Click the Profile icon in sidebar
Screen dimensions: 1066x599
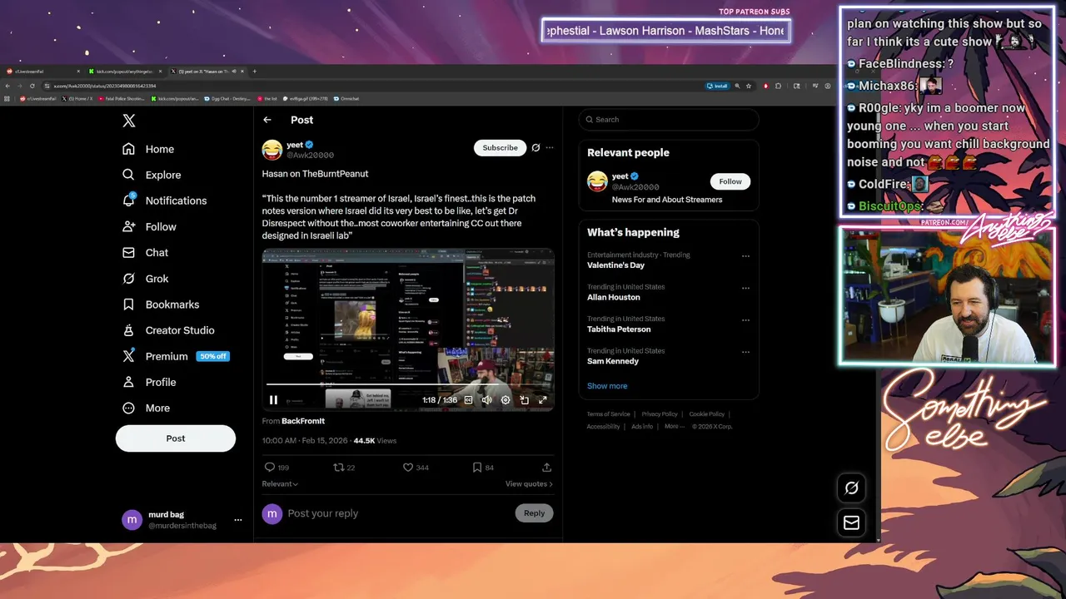[128, 382]
